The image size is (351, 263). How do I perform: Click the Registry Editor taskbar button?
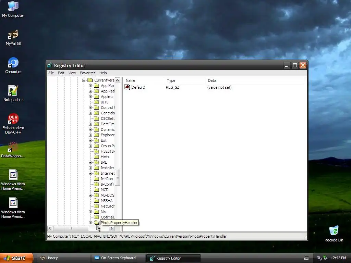click(173, 258)
